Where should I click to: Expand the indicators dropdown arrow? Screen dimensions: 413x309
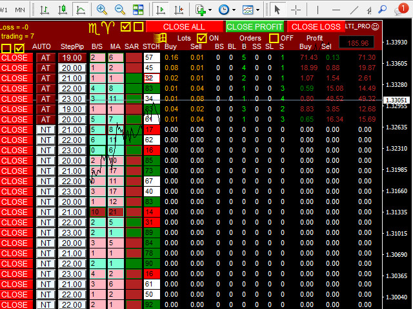(210, 10)
